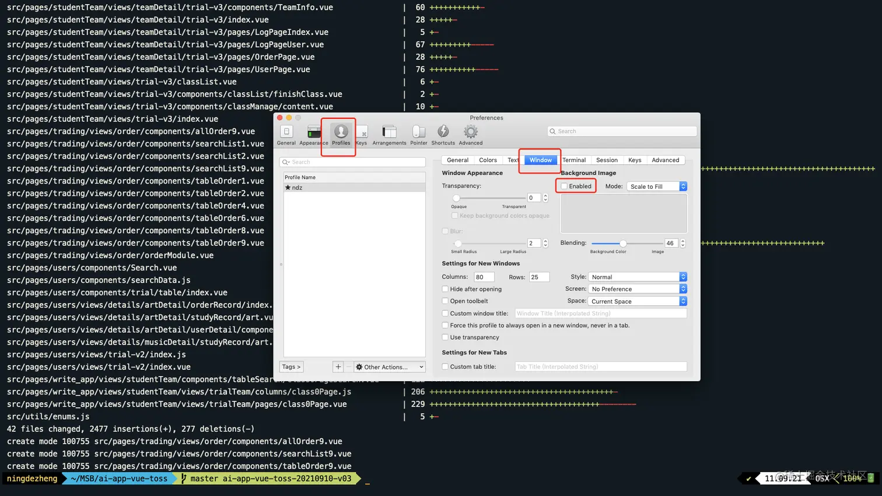Open the Screen No Preference dropdown
This screenshot has height=496, width=882.
pos(638,289)
